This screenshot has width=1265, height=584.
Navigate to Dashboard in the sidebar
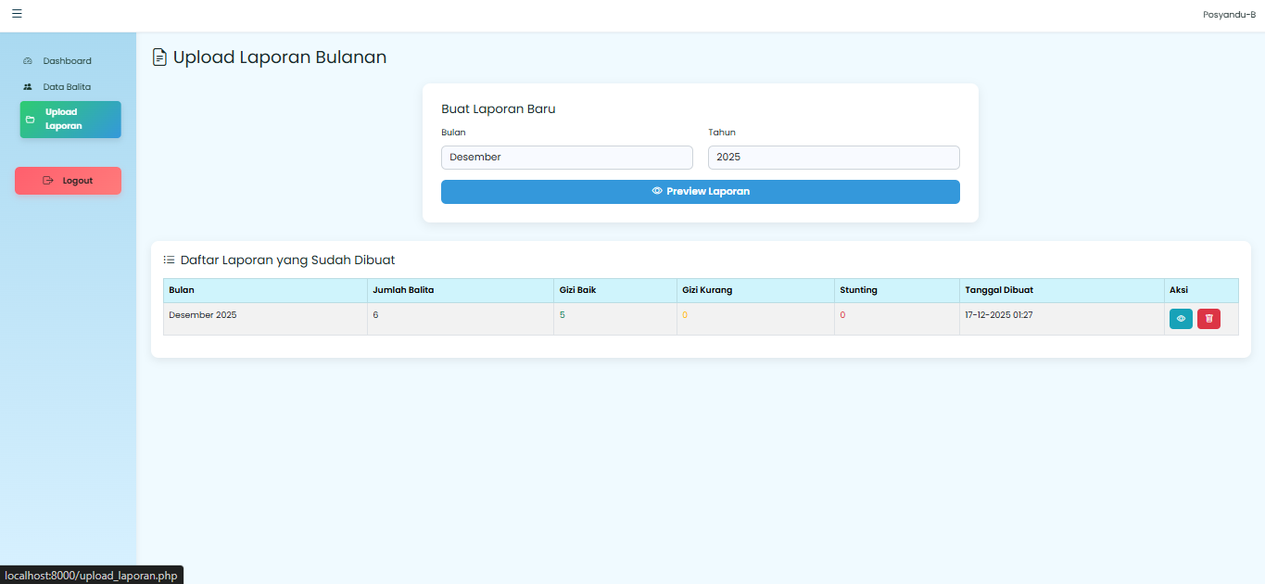(x=67, y=60)
